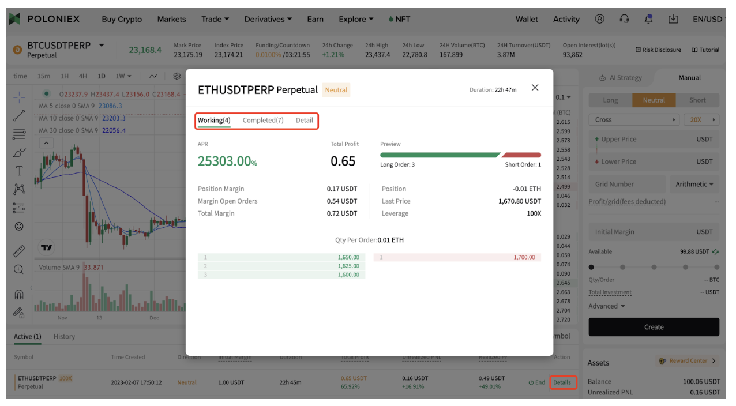Collapse the chart indicator legend
This screenshot has width=736, height=406.
coord(47,143)
